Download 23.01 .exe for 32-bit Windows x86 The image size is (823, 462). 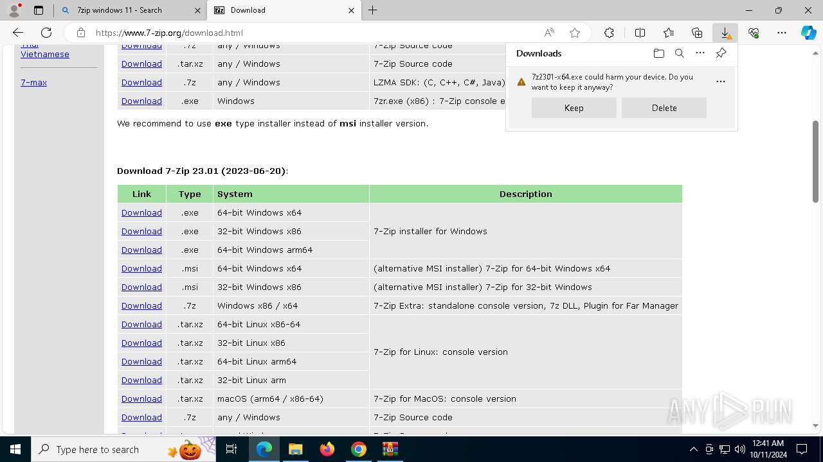tap(141, 231)
